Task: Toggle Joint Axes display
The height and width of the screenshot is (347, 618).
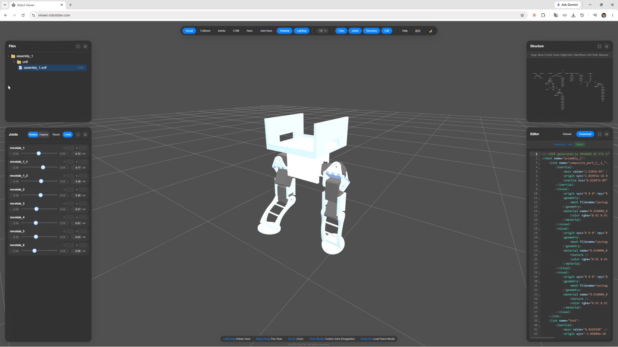Action: (266, 31)
